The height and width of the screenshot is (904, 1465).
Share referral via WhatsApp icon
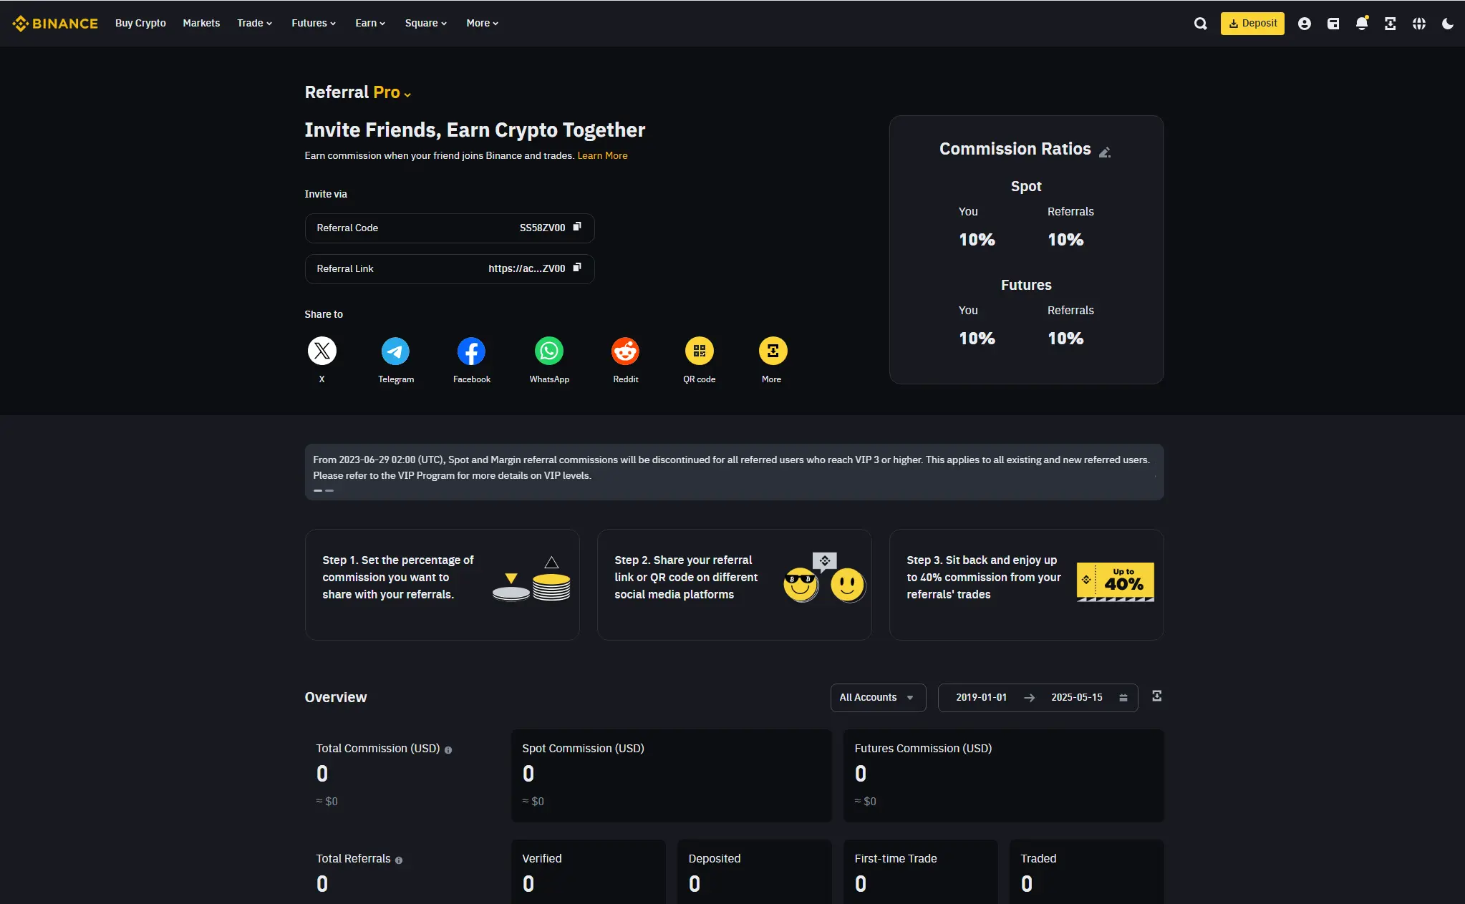[x=549, y=351]
